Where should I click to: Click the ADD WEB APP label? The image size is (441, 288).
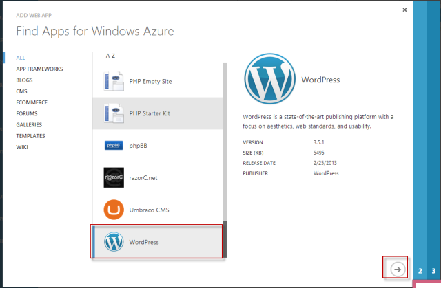click(x=34, y=15)
